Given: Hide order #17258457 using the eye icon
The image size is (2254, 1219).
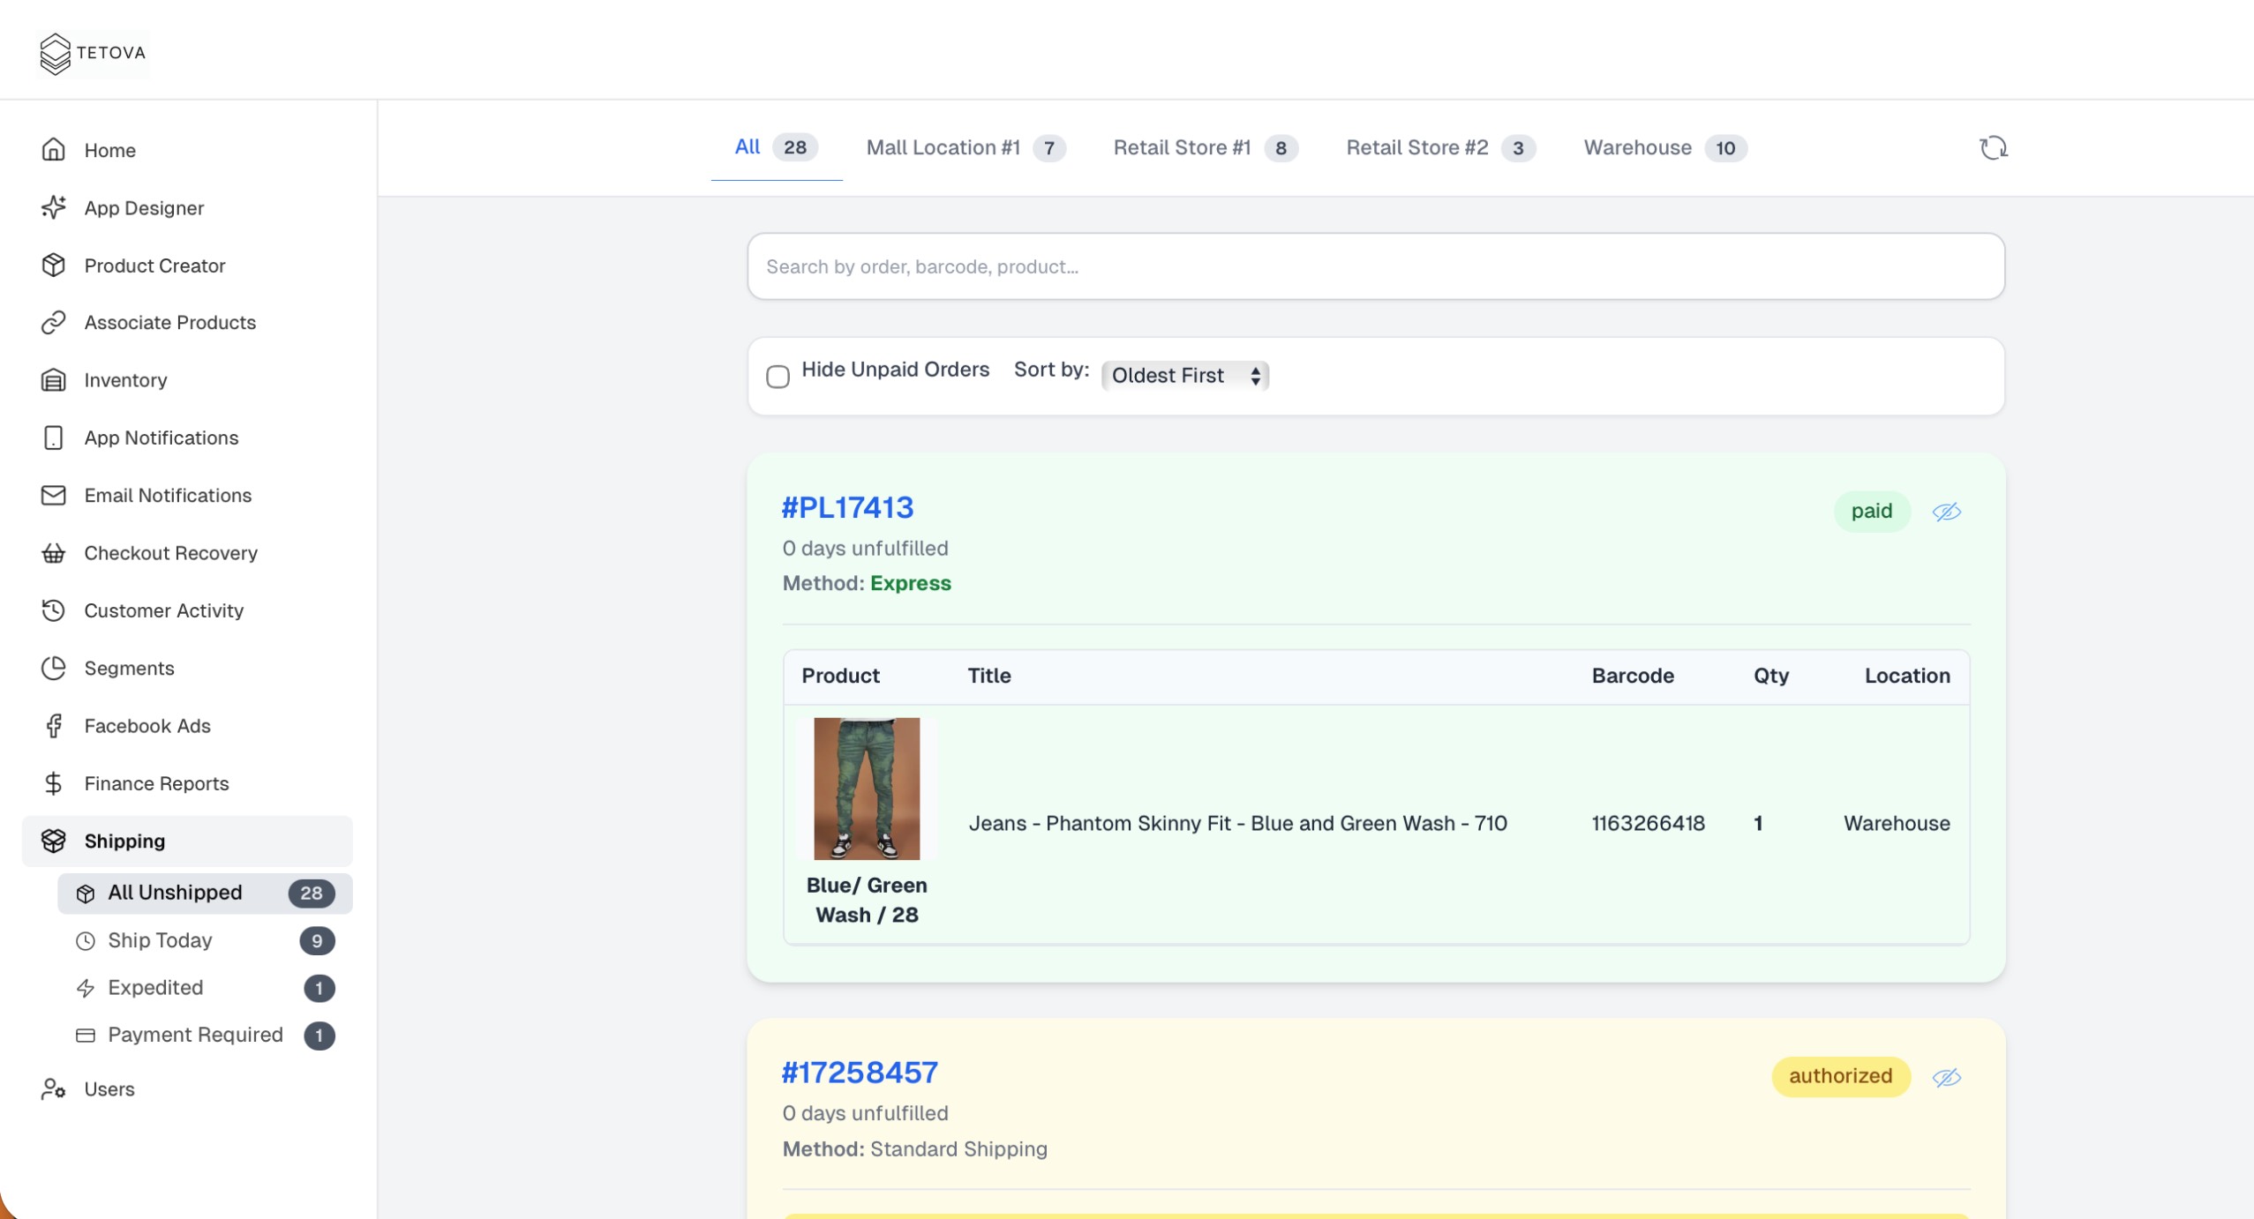Looking at the screenshot, I should coord(1946,1077).
